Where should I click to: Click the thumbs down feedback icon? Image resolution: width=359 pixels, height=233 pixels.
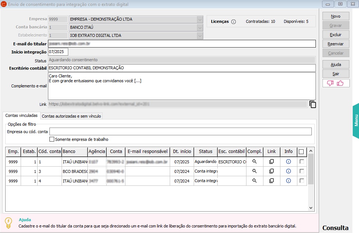pos(330,83)
